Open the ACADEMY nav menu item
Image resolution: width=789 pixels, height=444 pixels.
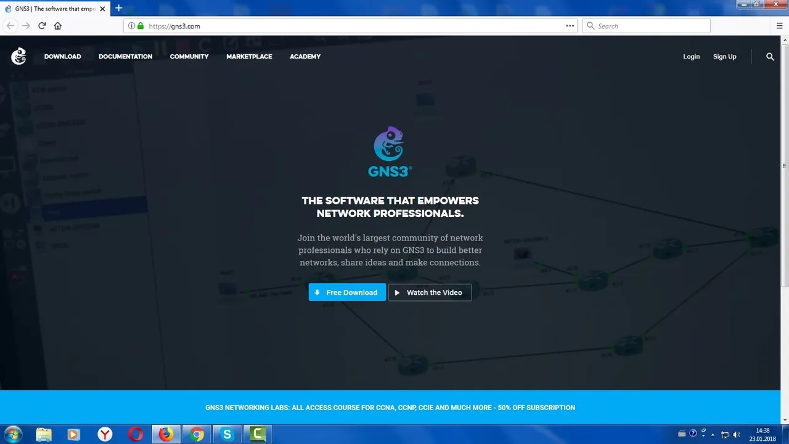[x=305, y=57]
